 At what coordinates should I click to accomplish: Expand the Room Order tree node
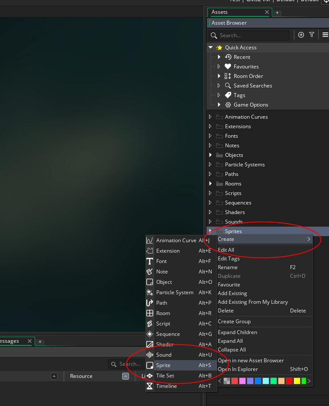tap(219, 76)
